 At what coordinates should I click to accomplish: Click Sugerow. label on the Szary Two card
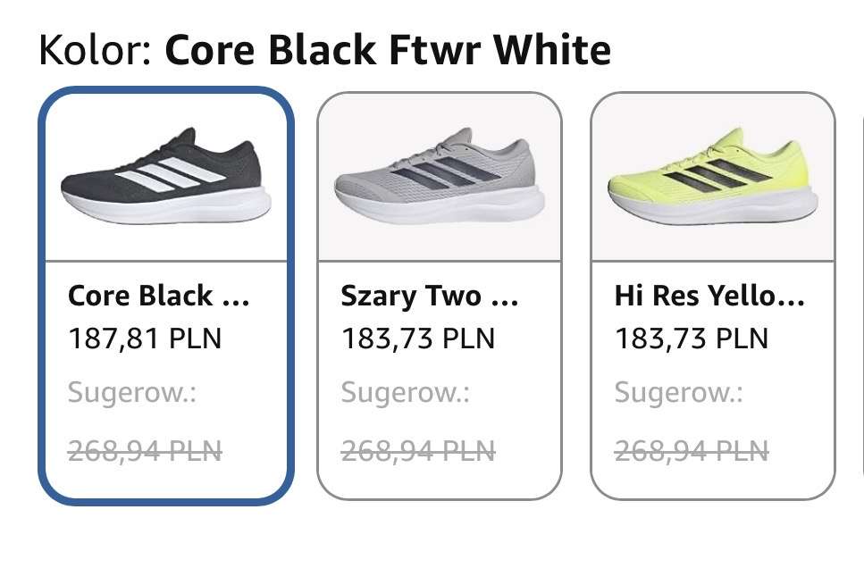405,393
